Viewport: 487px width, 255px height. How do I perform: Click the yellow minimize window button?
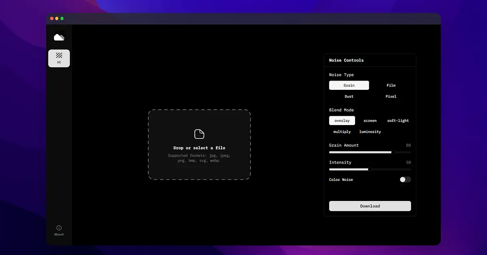[57, 19]
